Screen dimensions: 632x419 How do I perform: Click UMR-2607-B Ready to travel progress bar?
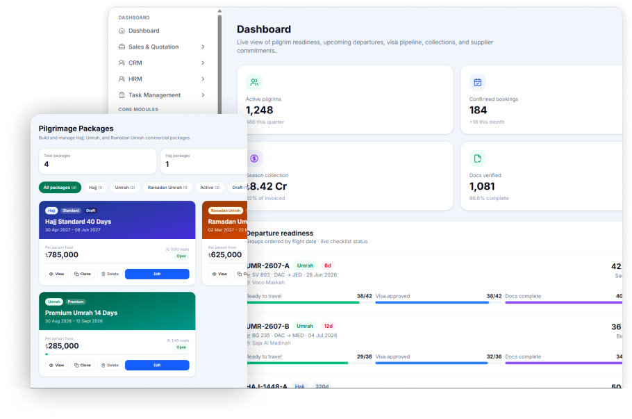pos(309,363)
